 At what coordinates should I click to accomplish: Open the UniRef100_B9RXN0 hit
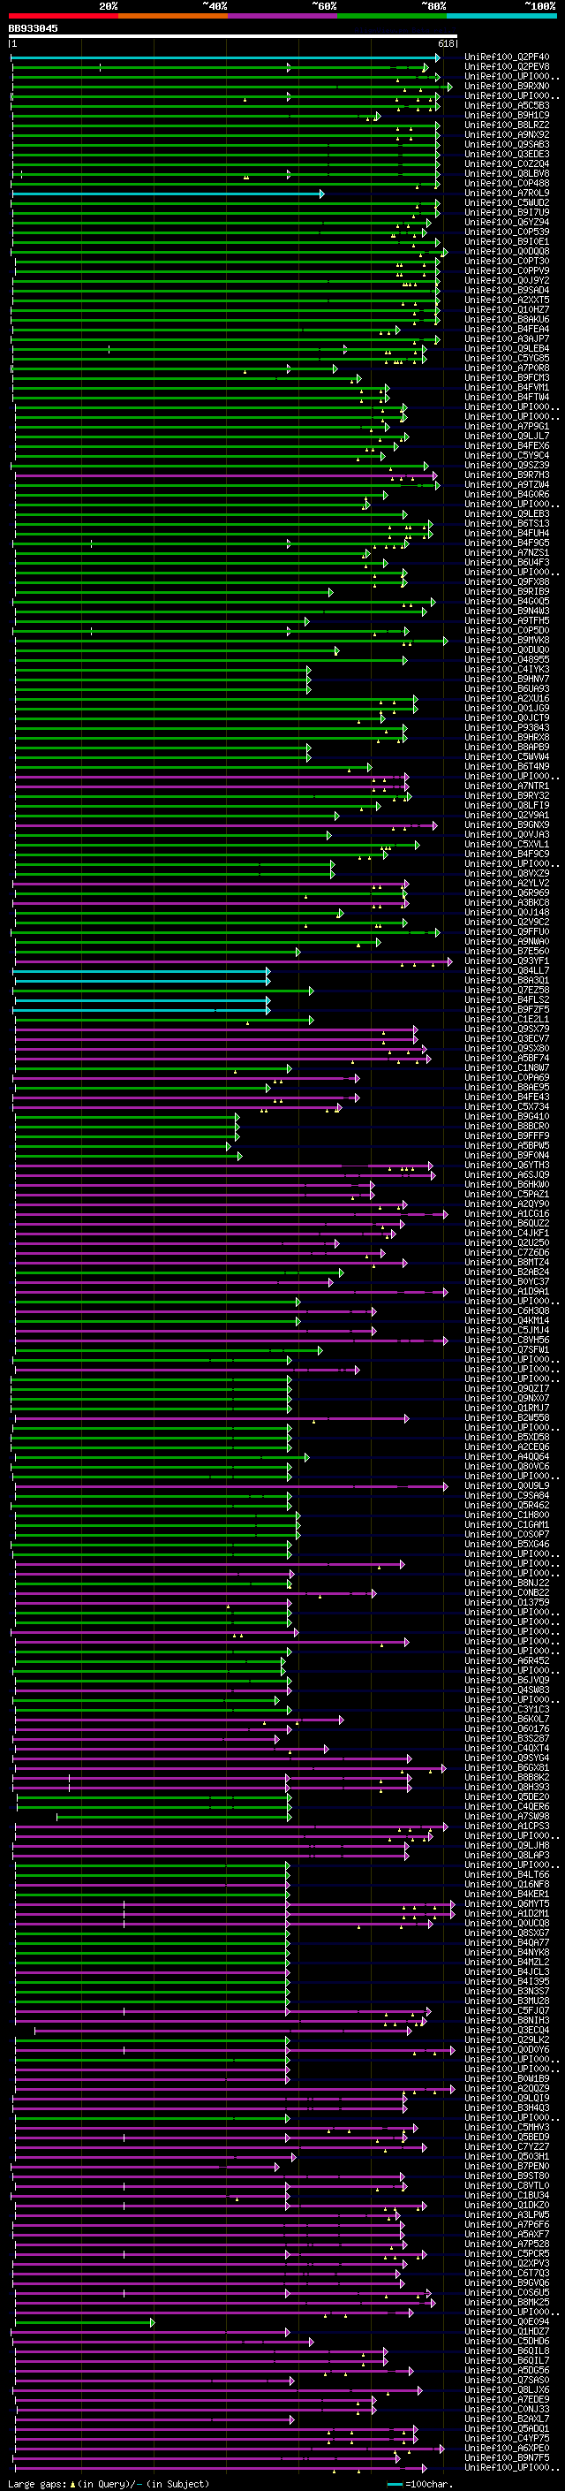[x=507, y=86]
